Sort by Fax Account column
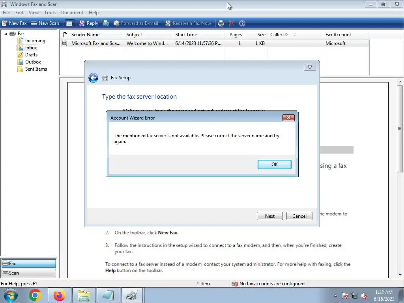The width and height of the screenshot is (404, 303). tap(346, 35)
